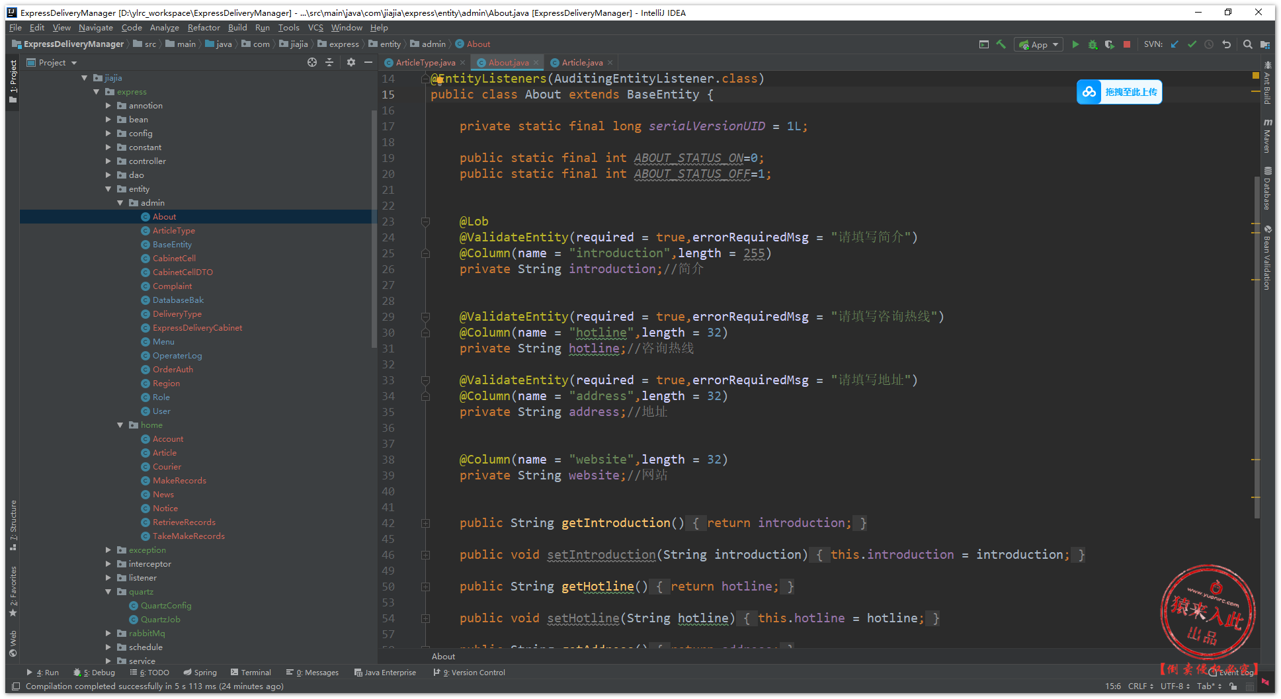Open Web tool window

pos(13,644)
